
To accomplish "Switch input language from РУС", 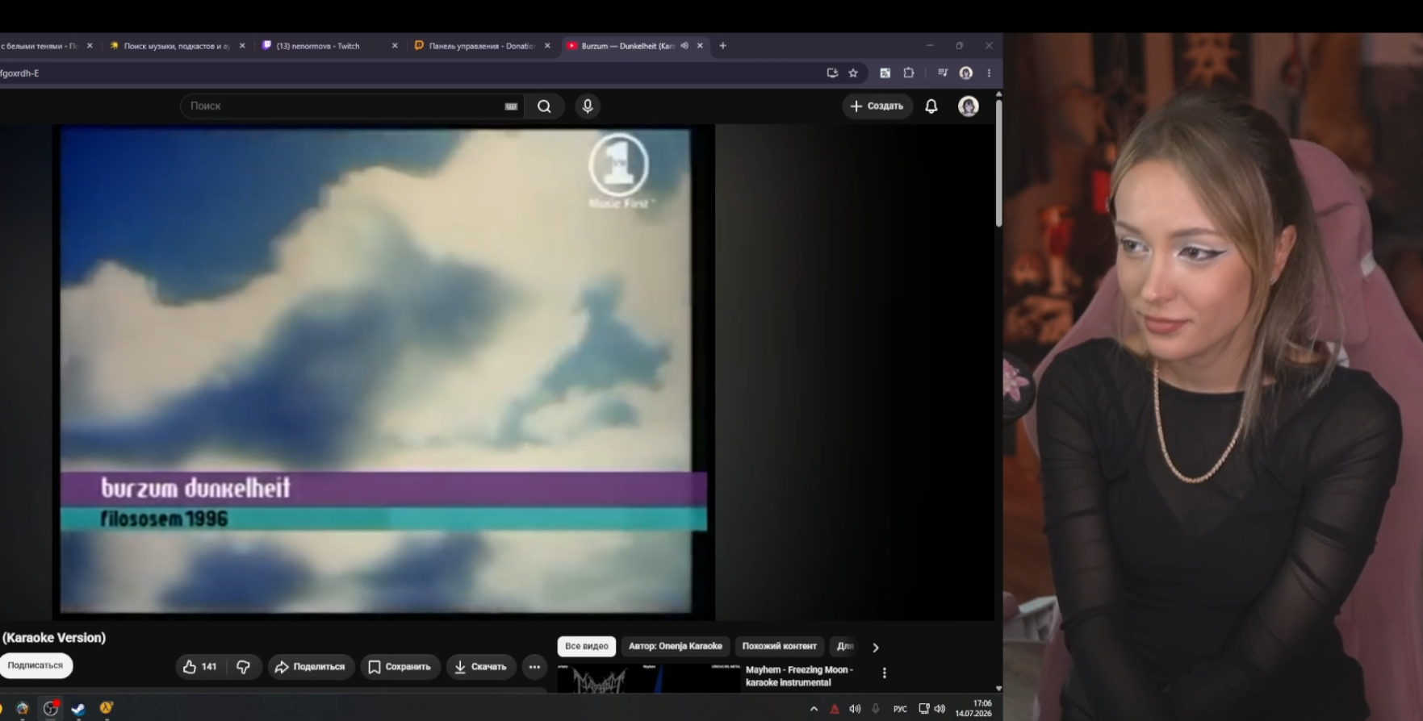I will (x=900, y=709).
